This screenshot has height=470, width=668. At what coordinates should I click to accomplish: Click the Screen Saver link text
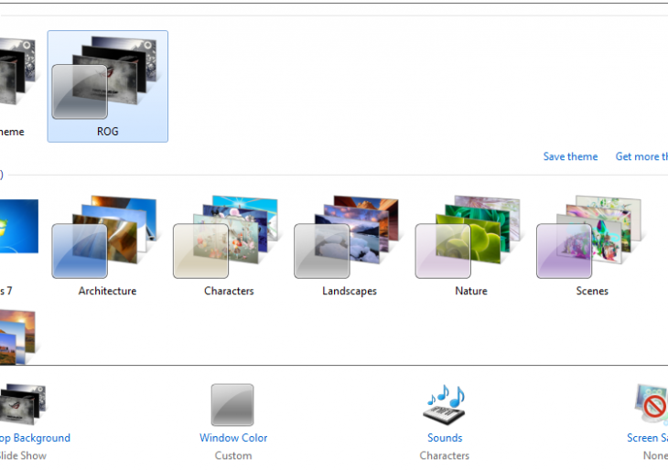pos(647,438)
